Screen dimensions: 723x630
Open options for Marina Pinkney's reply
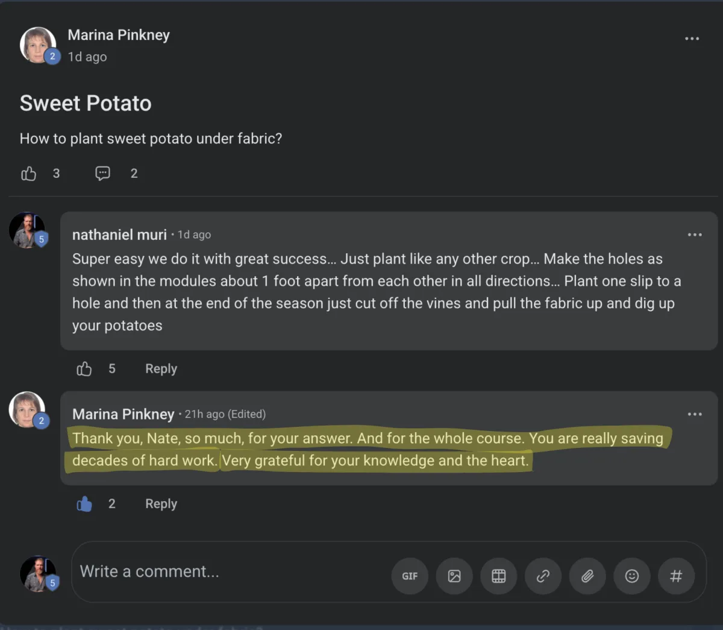695,414
